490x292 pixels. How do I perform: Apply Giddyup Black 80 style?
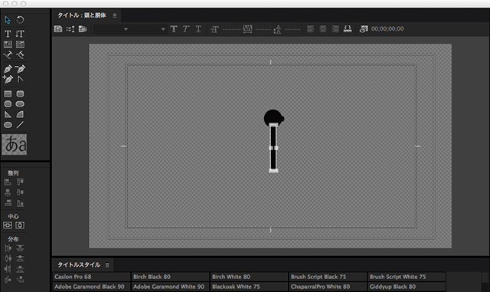(x=407, y=287)
